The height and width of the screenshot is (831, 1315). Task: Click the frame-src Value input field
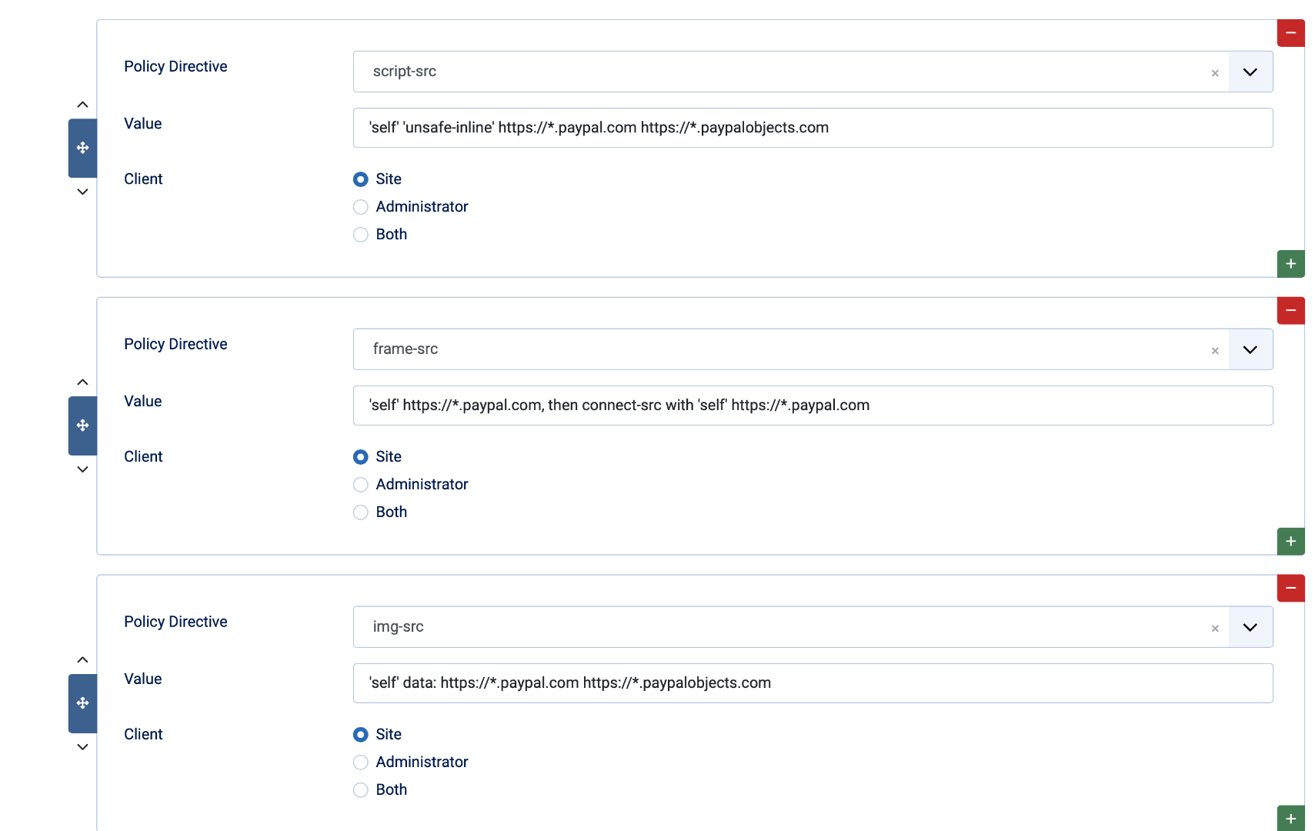(x=813, y=405)
